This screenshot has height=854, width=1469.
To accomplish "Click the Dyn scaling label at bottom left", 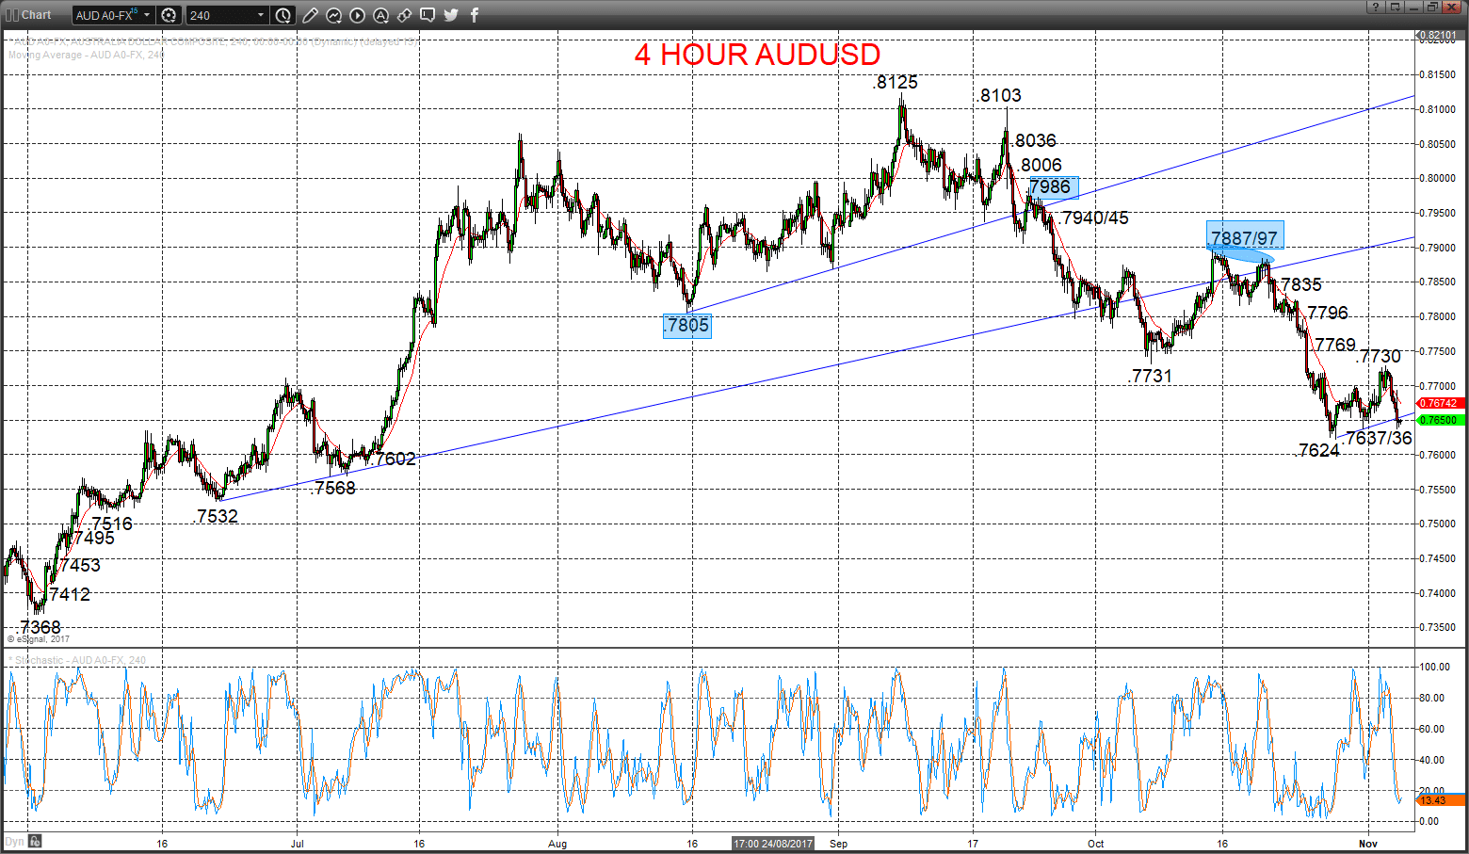I will click(14, 842).
